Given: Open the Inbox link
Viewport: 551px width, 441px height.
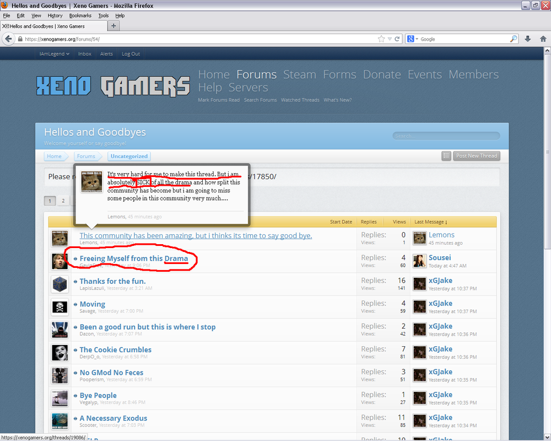Looking at the screenshot, I should coord(85,54).
